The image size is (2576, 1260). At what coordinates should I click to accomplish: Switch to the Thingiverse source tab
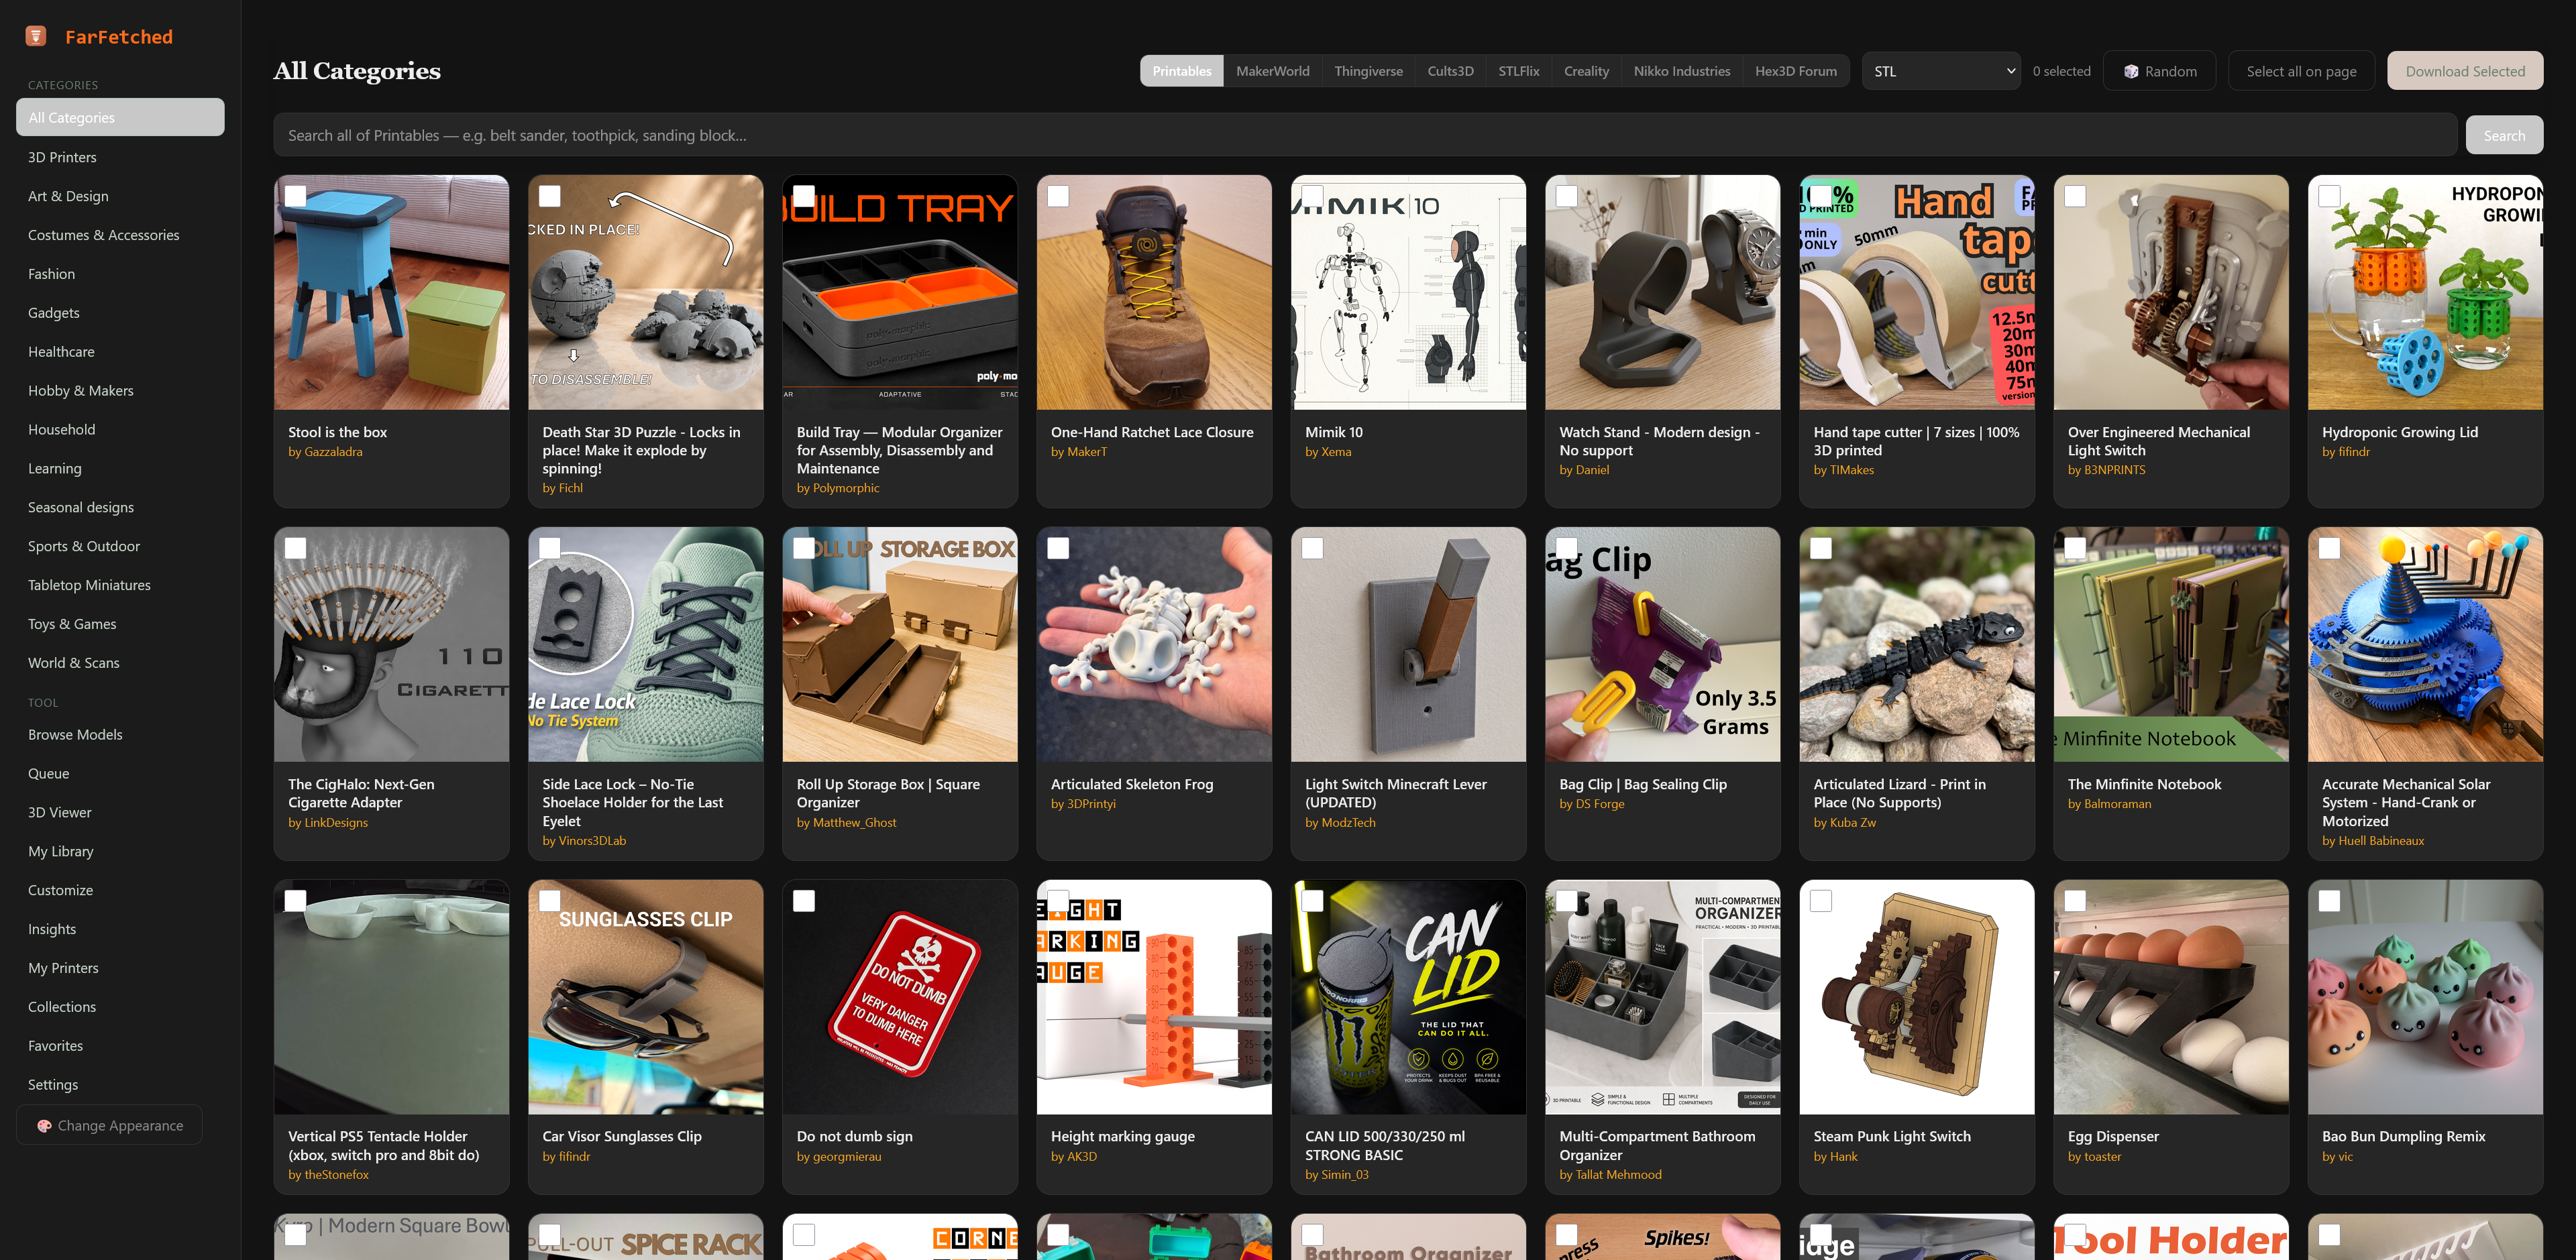click(x=1368, y=71)
